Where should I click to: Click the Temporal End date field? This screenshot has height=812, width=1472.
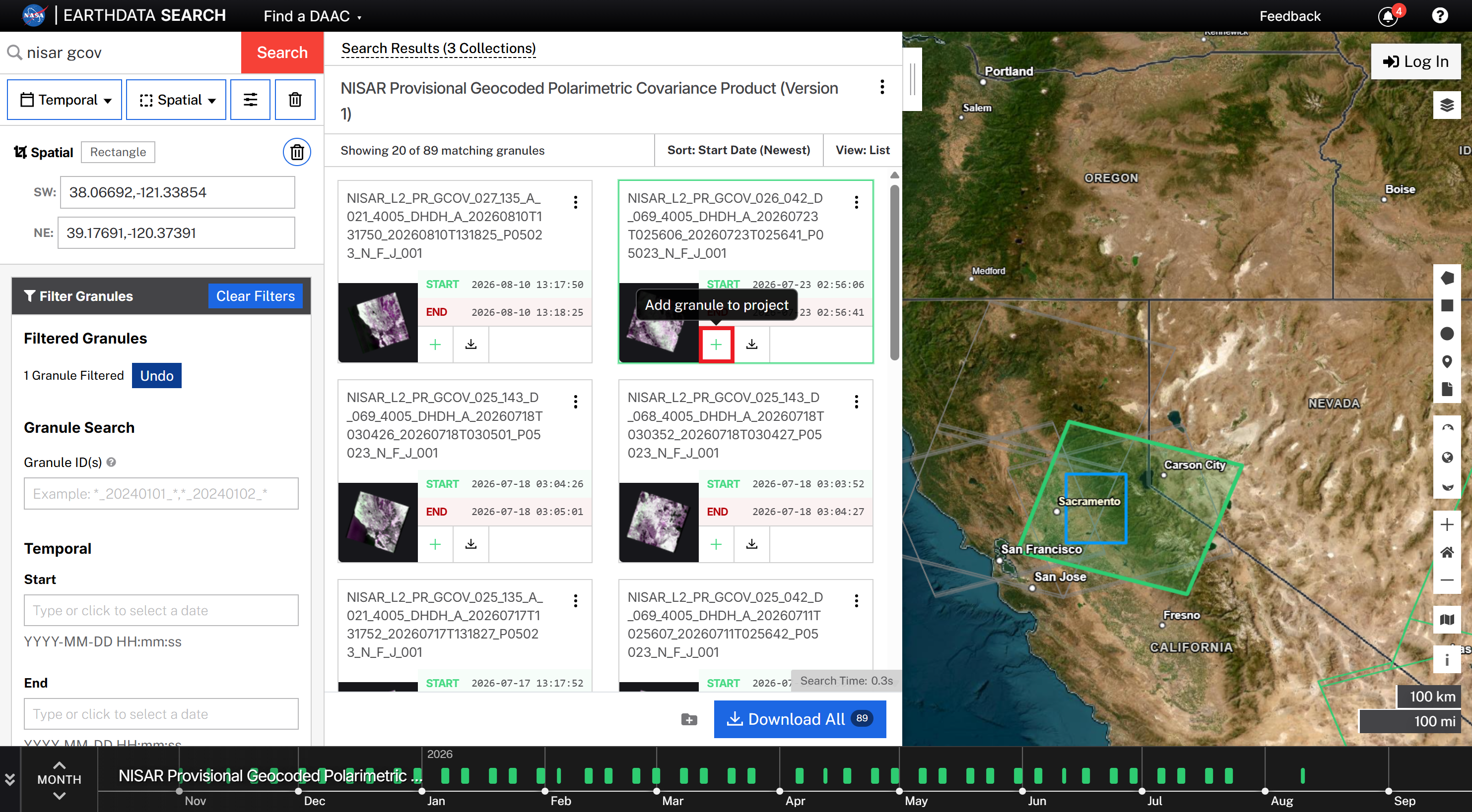click(161, 714)
